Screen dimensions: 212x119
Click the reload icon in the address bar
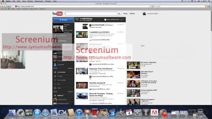click(150, 6)
